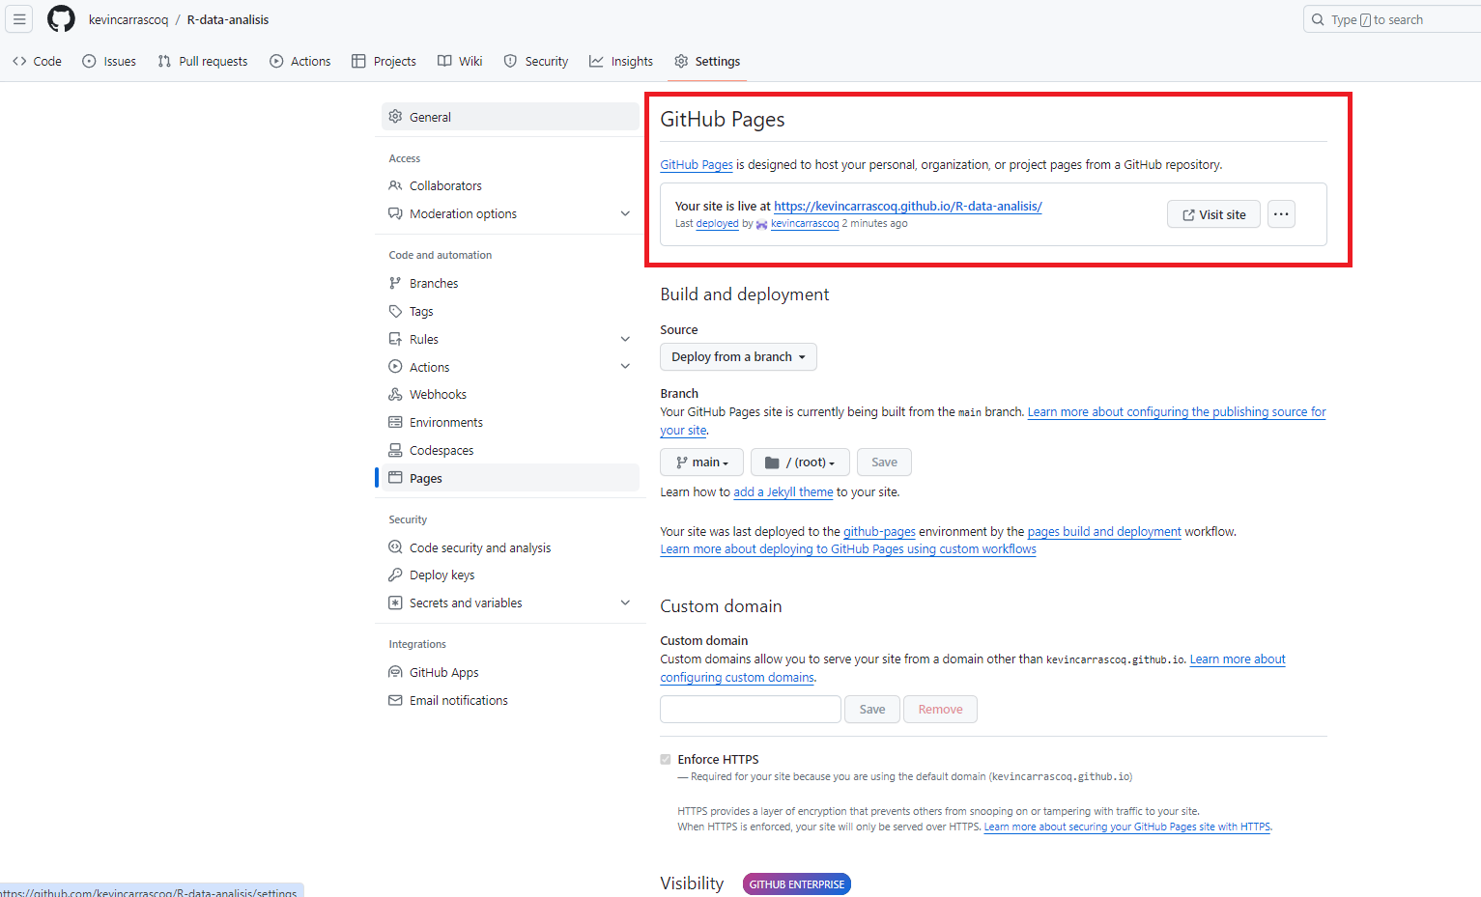The image size is (1481, 897).
Task: Open the live site URL link
Action: (908, 206)
